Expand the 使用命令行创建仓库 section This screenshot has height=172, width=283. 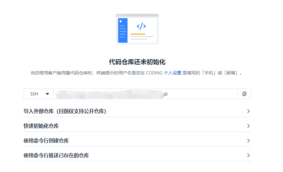[46, 141]
